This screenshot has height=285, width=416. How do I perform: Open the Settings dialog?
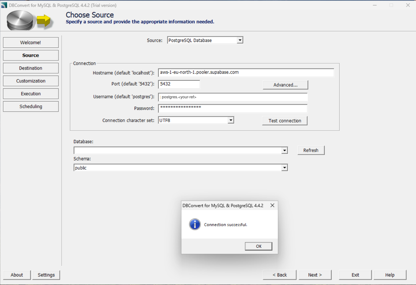pyautogui.click(x=46, y=275)
